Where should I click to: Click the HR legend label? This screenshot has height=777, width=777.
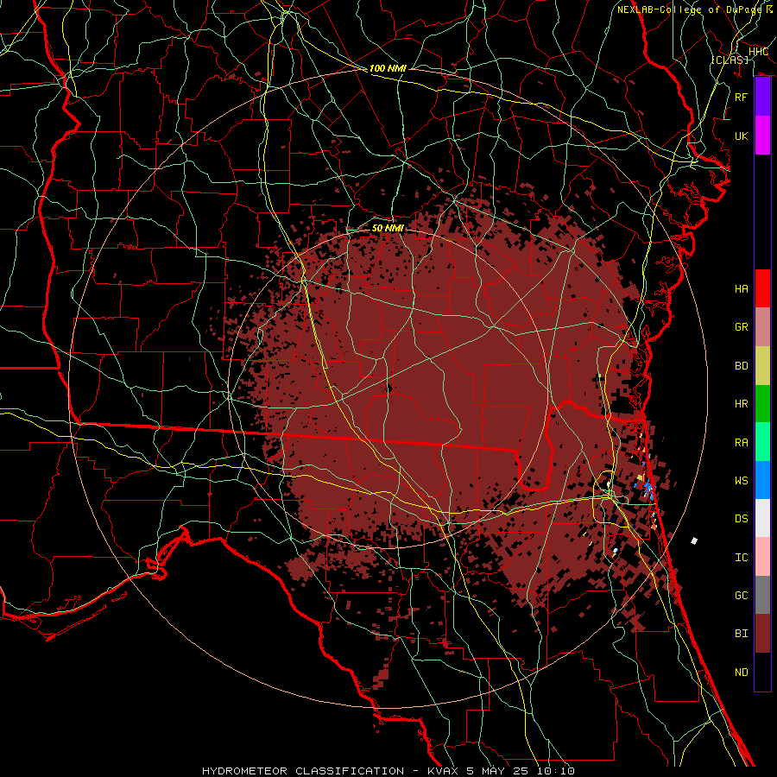click(x=742, y=404)
